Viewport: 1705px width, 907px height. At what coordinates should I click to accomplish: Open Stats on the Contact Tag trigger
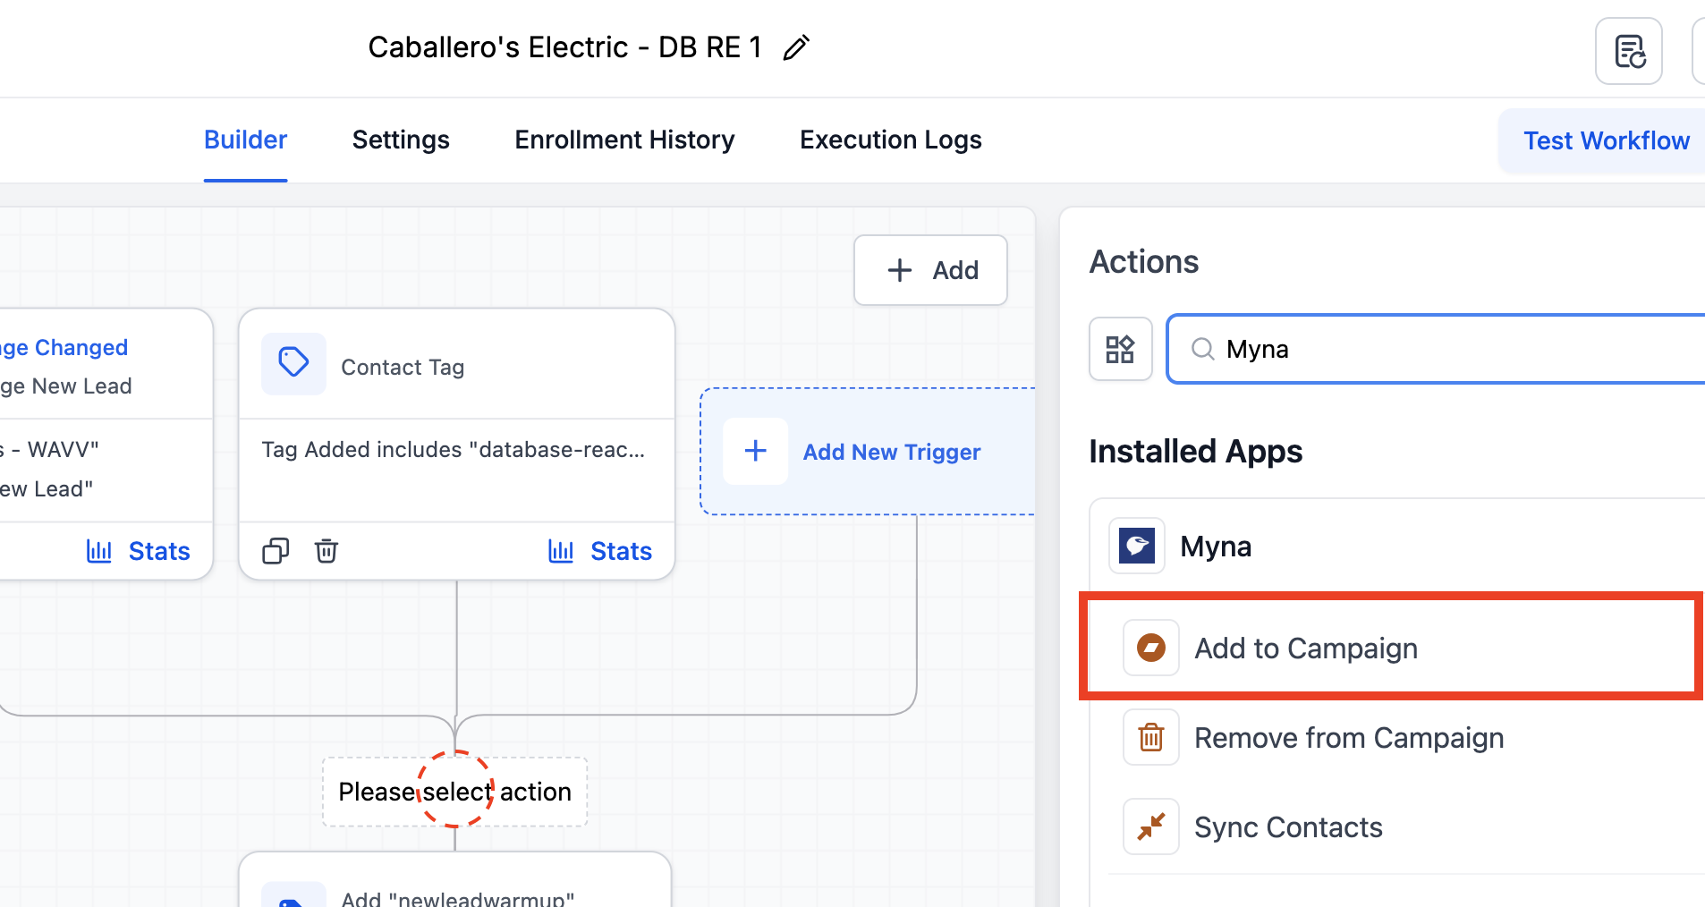tap(600, 550)
